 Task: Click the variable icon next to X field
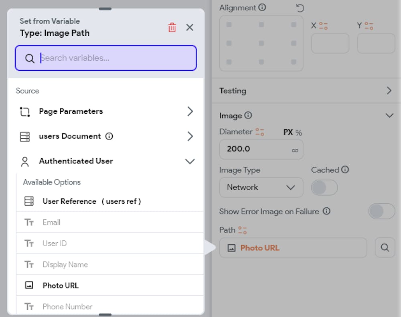pyautogui.click(x=323, y=26)
